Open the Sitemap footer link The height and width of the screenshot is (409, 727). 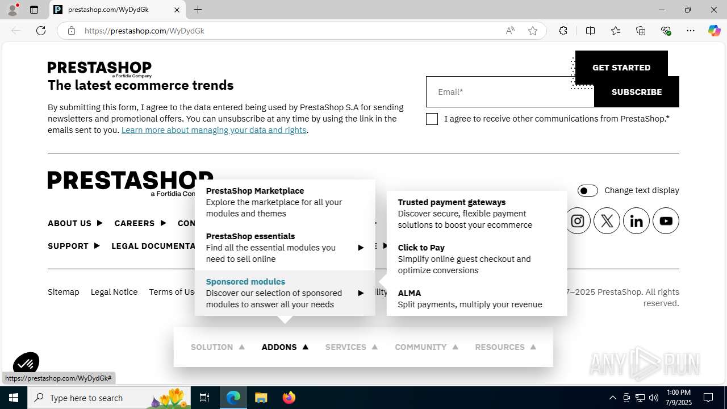point(63,292)
